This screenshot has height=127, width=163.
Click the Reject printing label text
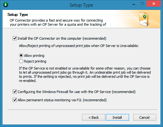[x=35, y=61]
